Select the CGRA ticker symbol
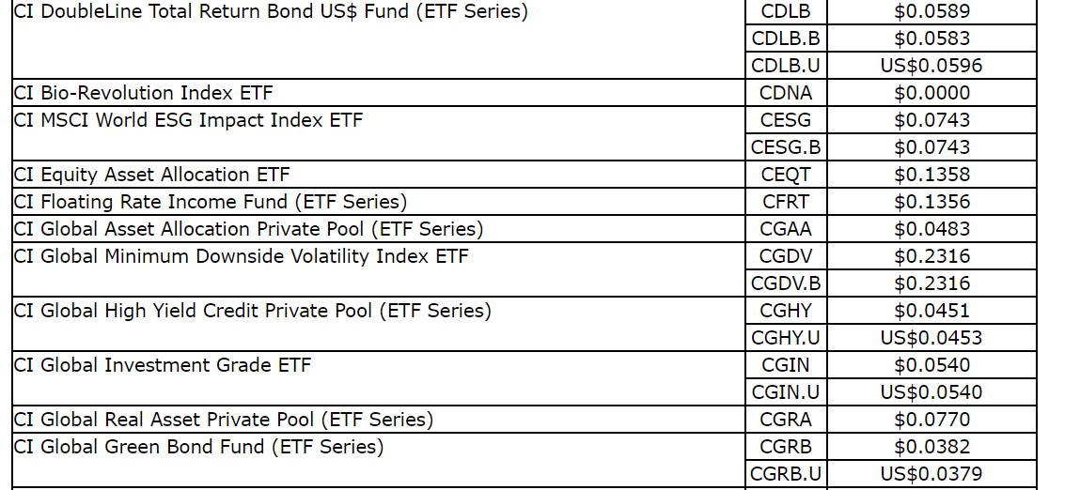The width and height of the screenshot is (1080, 490). 786,420
